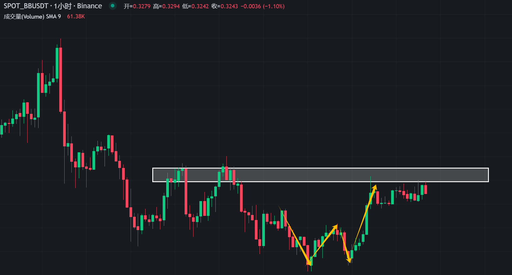The height and width of the screenshot is (275, 512).
Task: Select the white rectangle resistance zone drawing
Action: [x=320, y=175]
